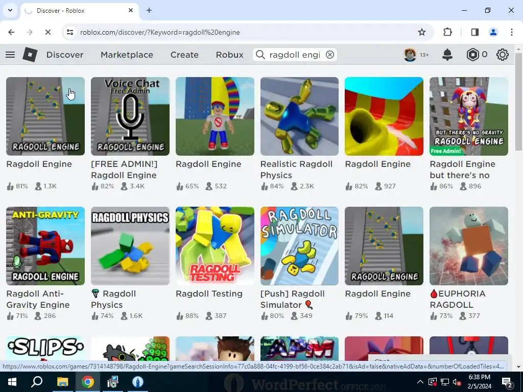Click the browser address bar URL
Image resolution: width=523 pixels, height=392 pixels.
coord(160,32)
